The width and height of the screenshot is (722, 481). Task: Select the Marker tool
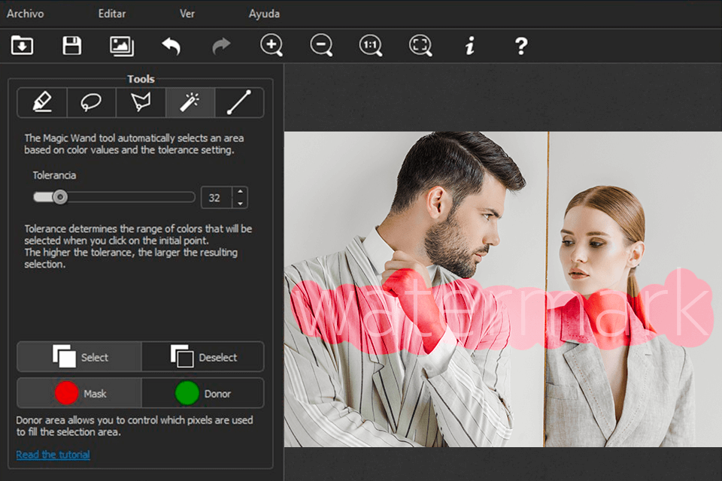tap(43, 103)
